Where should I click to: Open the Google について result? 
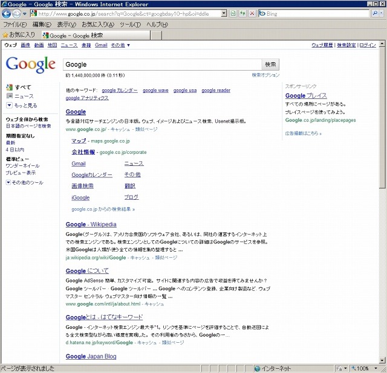pyautogui.click(x=87, y=271)
